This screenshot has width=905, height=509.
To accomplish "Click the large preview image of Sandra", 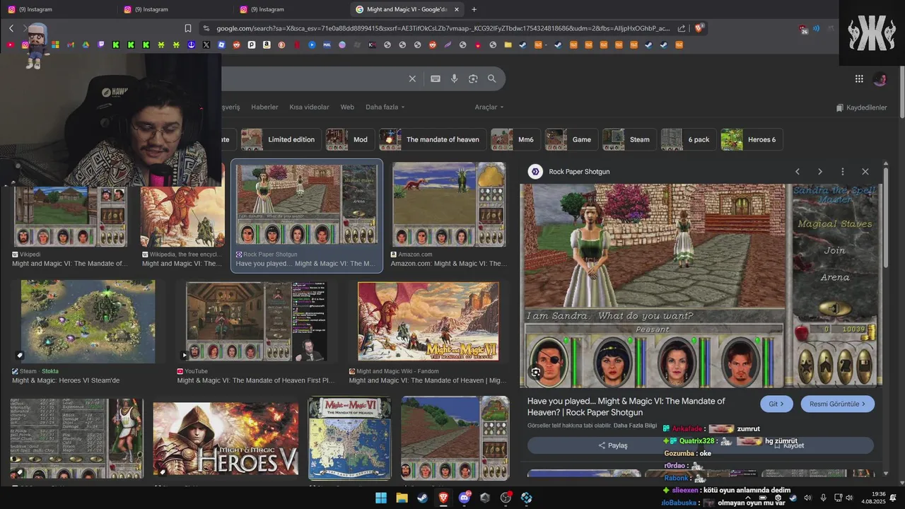I will (701, 286).
